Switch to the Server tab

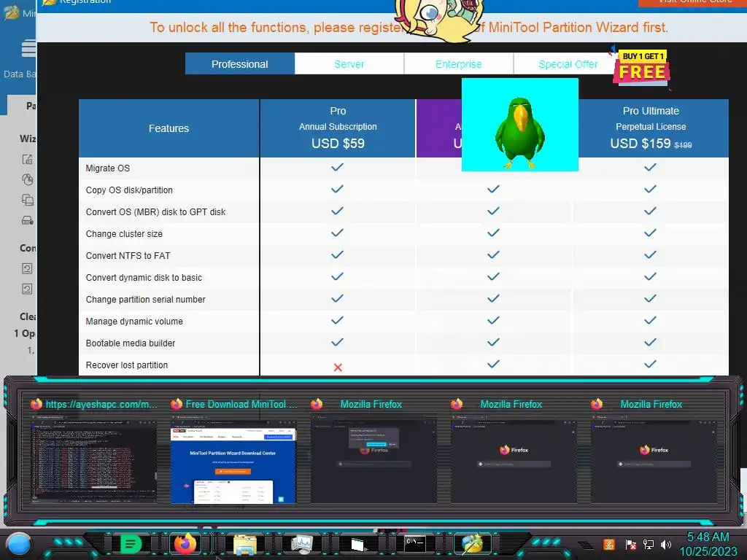pos(349,64)
